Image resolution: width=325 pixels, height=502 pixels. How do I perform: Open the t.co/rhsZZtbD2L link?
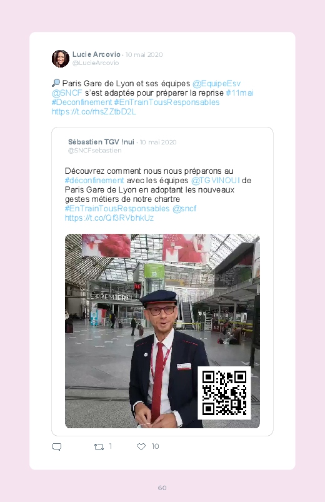(x=94, y=112)
